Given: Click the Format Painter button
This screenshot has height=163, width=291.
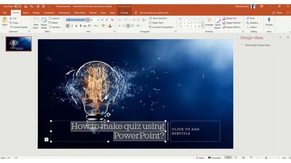Looking at the screenshot, I should (19, 27).
